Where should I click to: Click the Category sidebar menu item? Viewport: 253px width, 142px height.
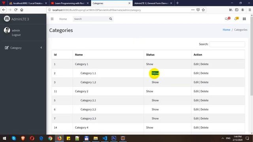point(23,48)
